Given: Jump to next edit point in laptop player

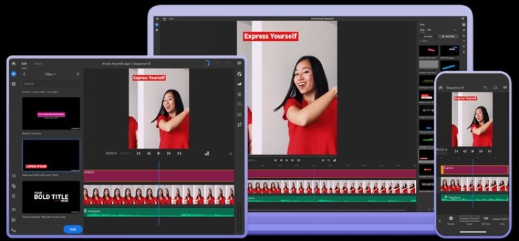Looking at the screenshot, I should [x=298, y=160].
